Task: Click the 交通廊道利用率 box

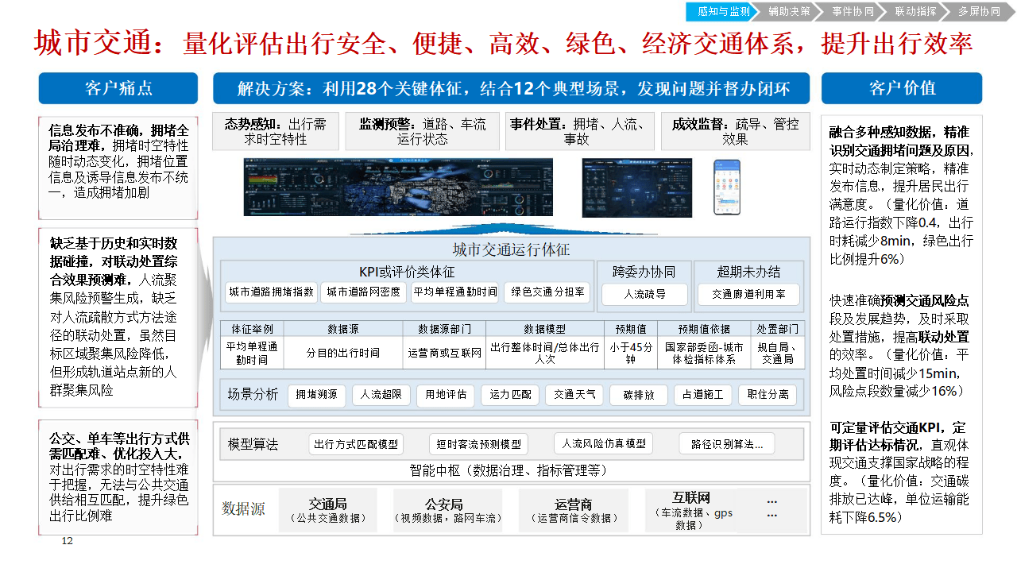Action: pyautogui.click(x=748, y=294)
